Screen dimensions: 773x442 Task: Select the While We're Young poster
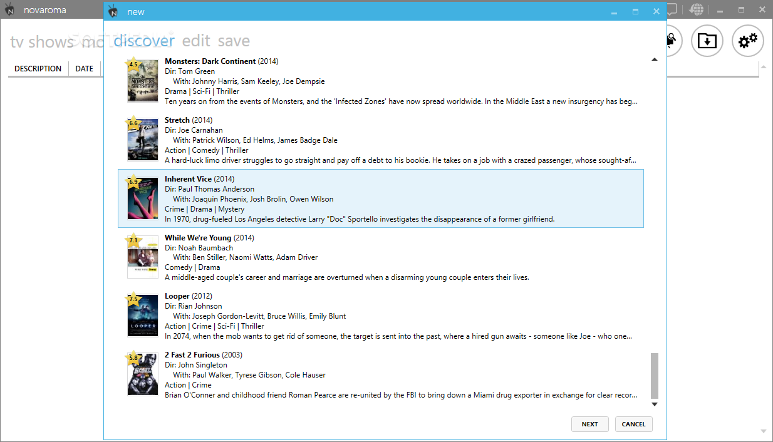[143, 257]
